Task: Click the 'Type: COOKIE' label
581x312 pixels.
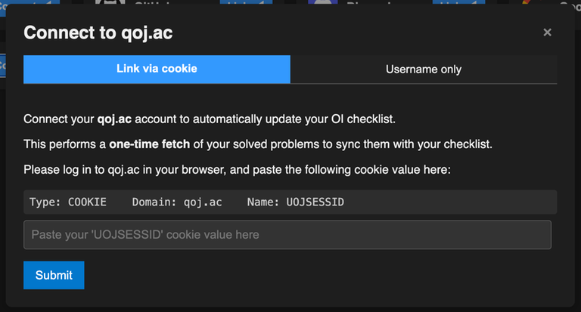Action: [x=68, y=202]
